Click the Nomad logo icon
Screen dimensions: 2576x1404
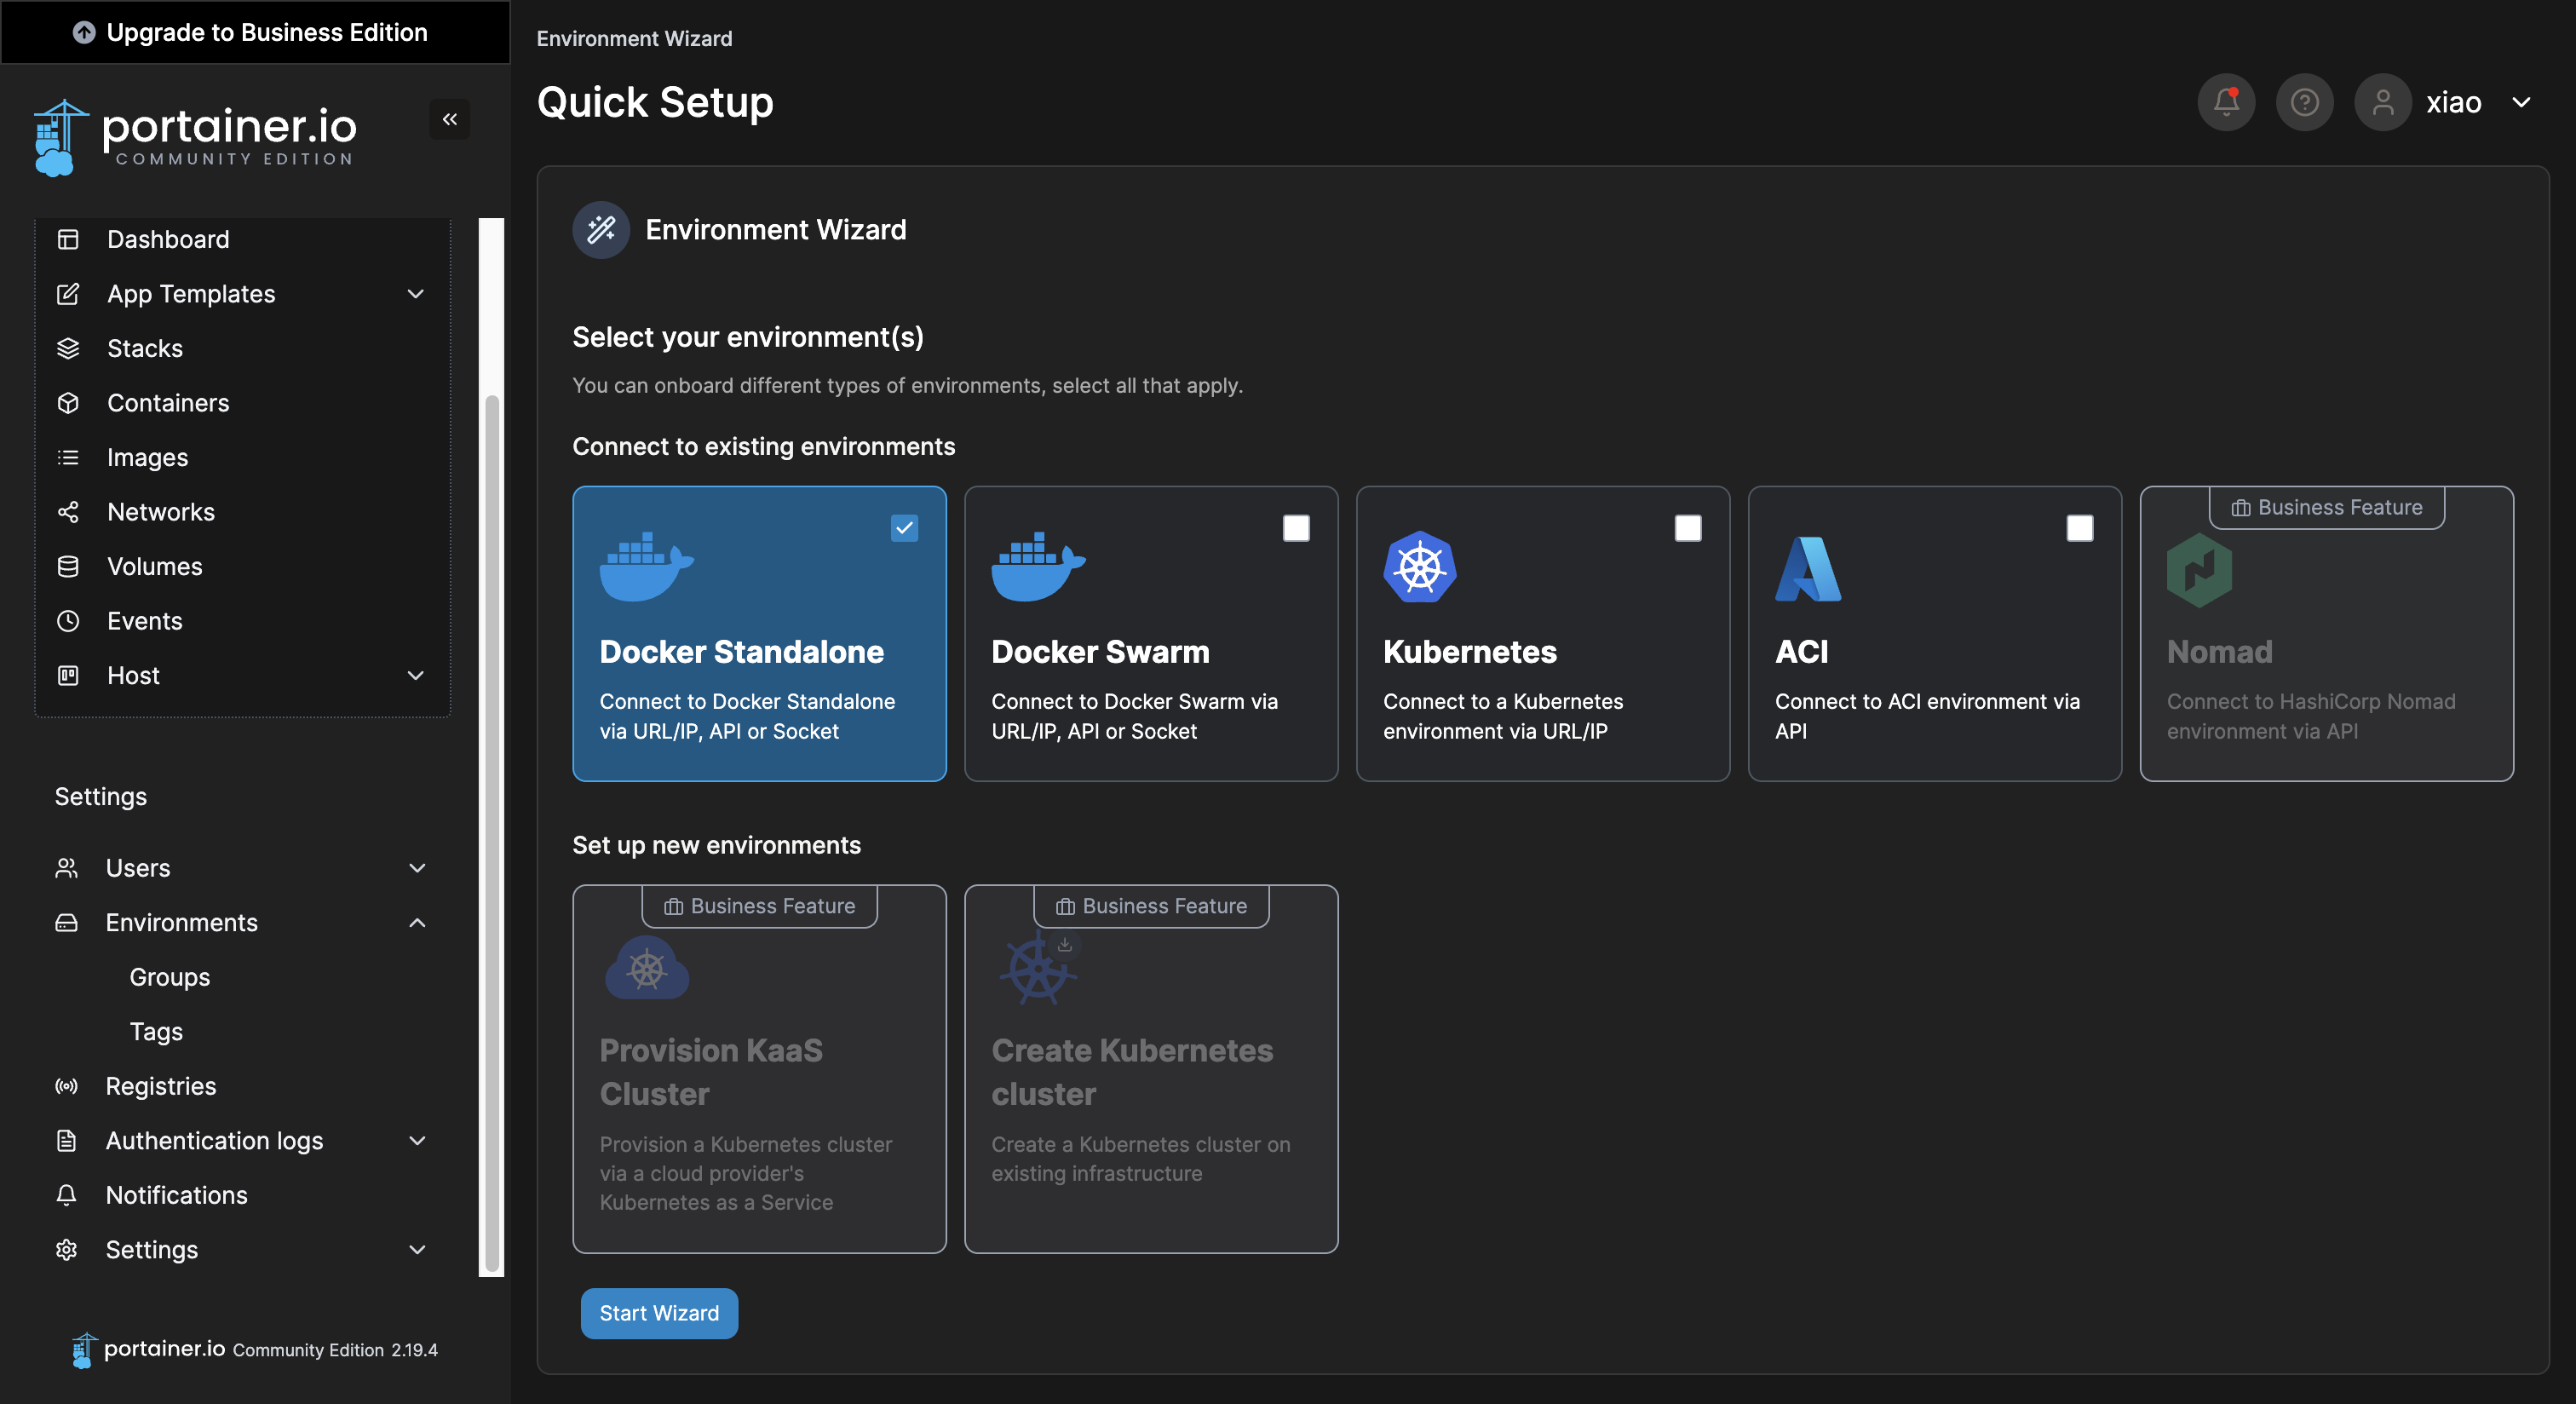pos(2199,570)
